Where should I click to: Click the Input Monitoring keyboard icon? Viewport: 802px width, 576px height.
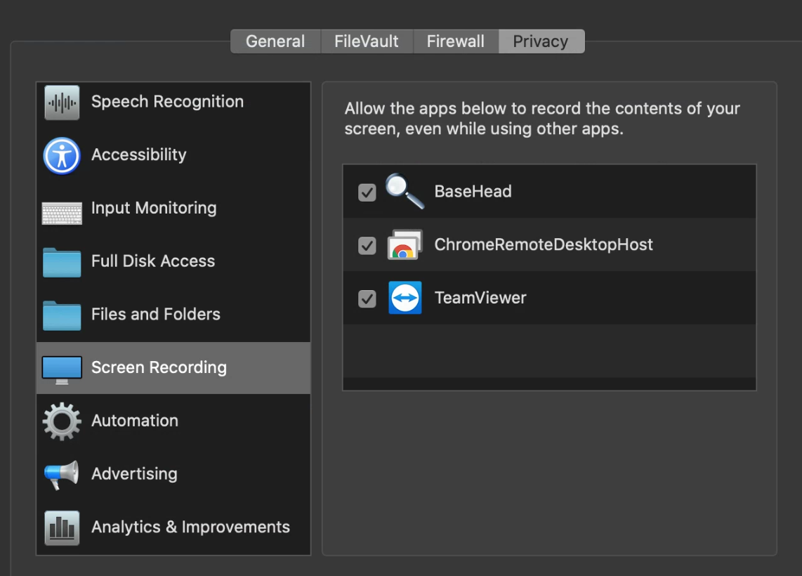(x=62, y=214)
